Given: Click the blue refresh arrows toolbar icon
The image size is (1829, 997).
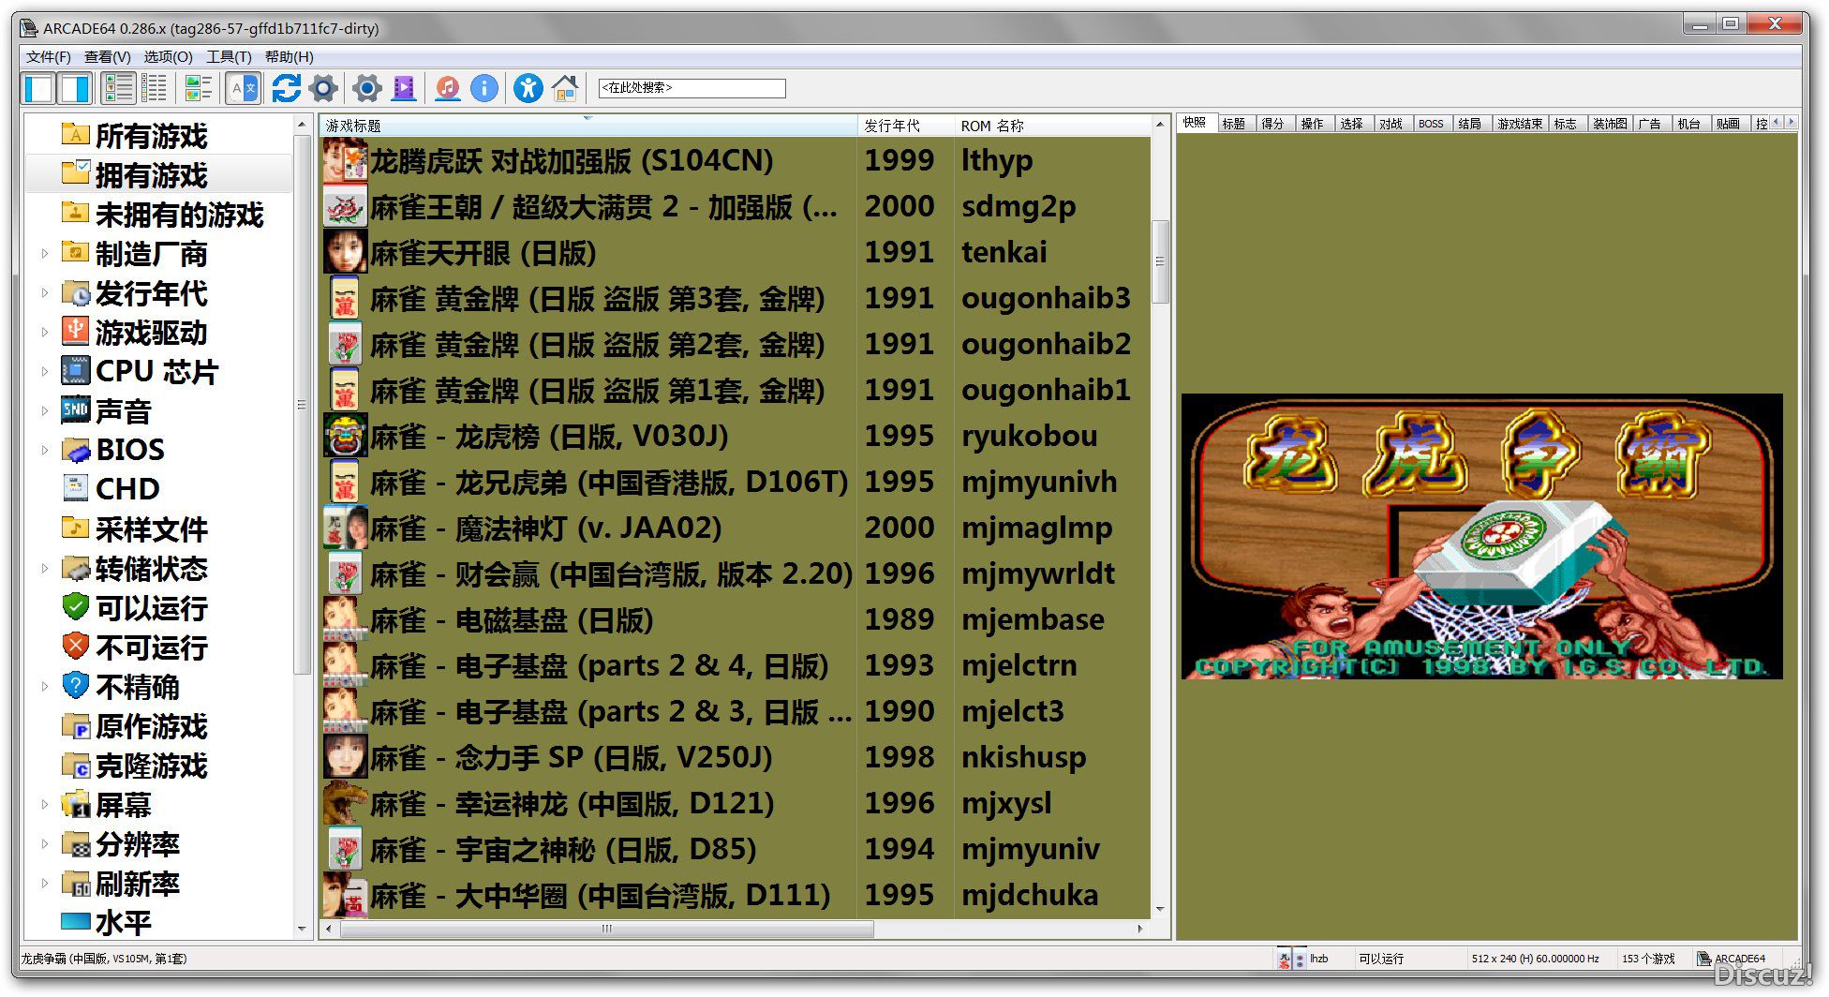Looking at the screenshot, I should pos(286,89).
